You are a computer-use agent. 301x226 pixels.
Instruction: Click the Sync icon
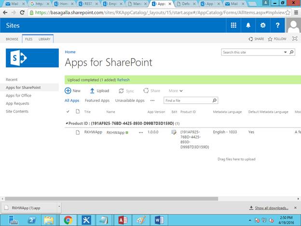(121, 91)
